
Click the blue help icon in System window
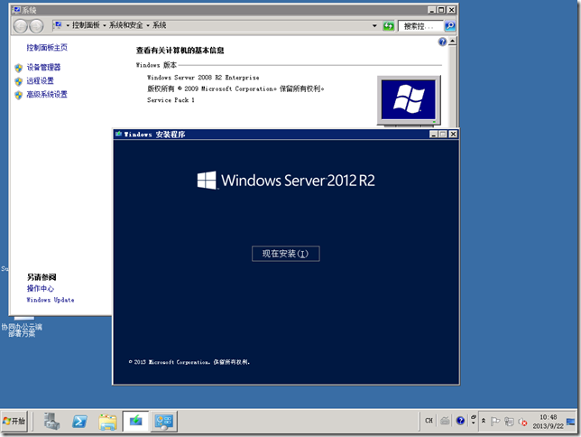(442, 42)
